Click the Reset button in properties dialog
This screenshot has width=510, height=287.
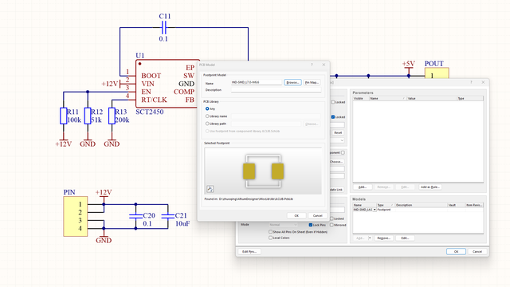pyautogui.click(x=338, y=132)
